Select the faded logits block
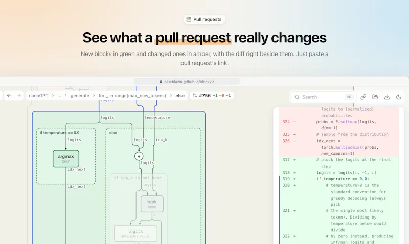409x244 pixels. tap(135, 233)
